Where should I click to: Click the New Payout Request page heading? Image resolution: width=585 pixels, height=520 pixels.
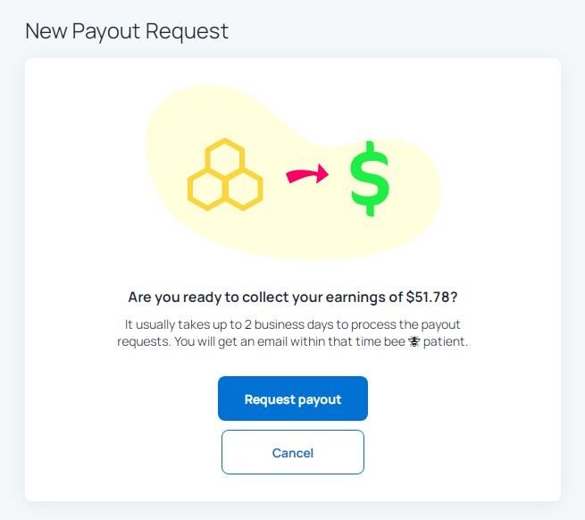pyautogui.click(x=127, y=31)
